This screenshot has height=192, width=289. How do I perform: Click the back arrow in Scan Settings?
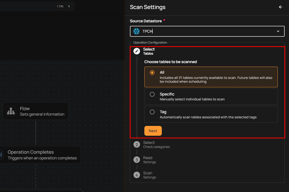(x=281, y=7)
